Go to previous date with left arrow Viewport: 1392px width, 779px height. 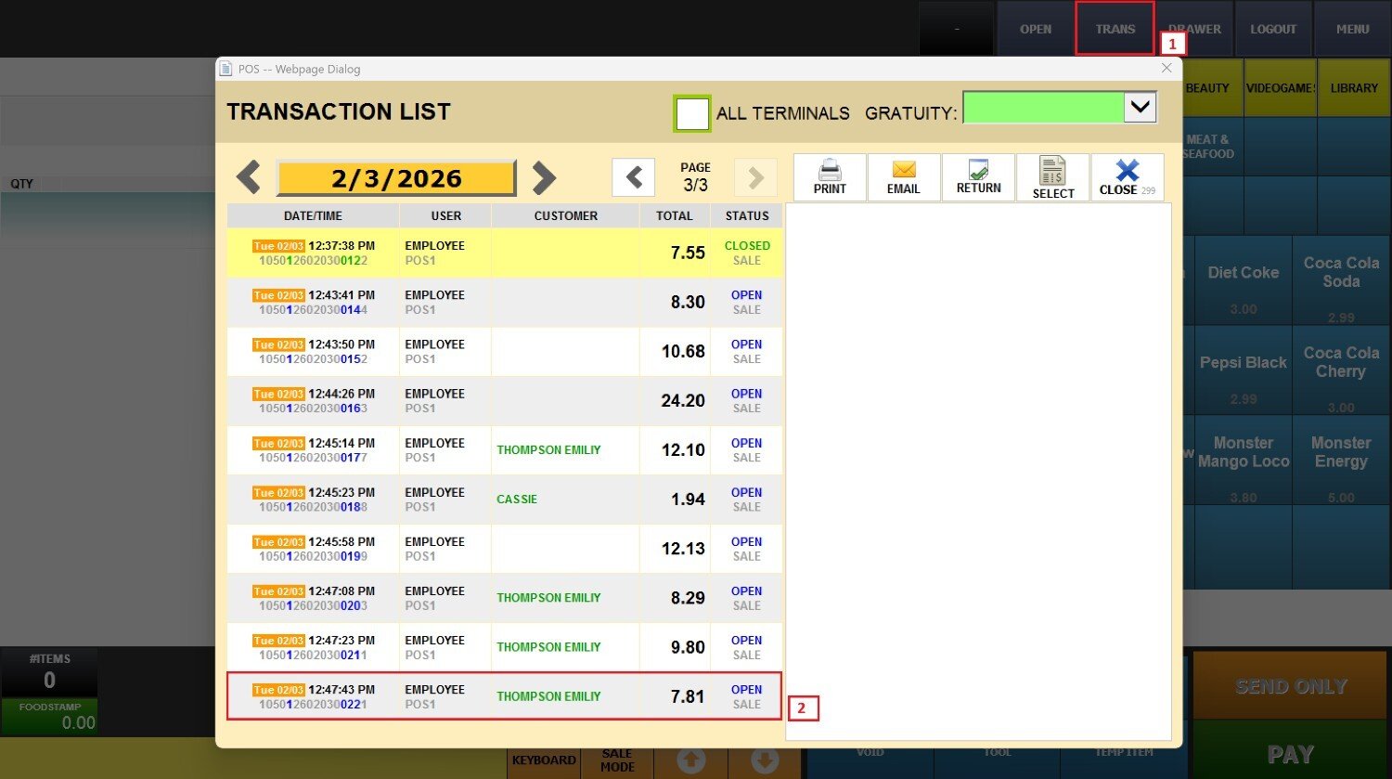tap(248, 177)
